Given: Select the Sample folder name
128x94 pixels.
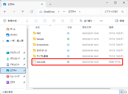Looking at the screenshot, I should [x=40, y=39].
